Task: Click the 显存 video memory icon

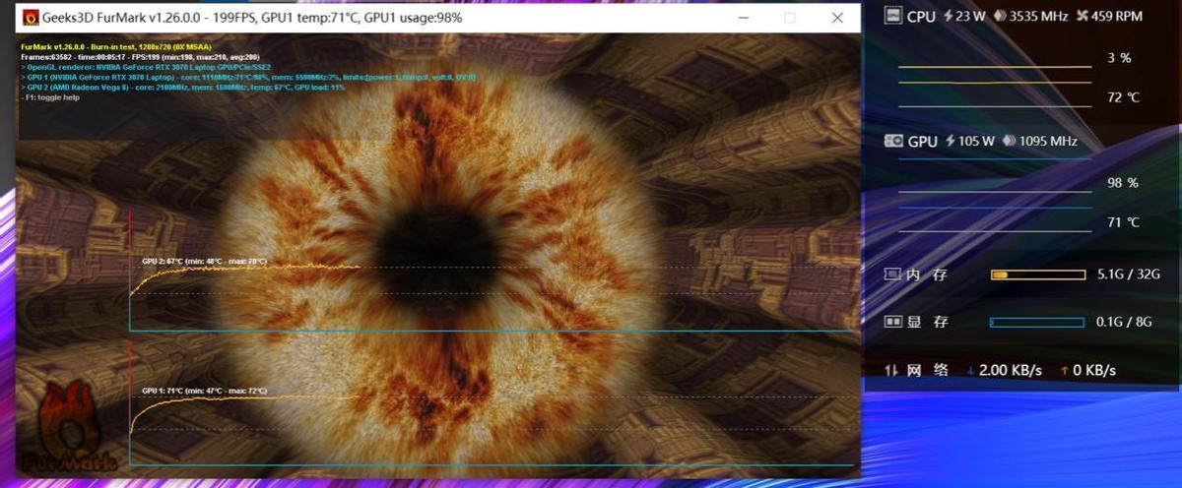Action: (x=893, y=321)
